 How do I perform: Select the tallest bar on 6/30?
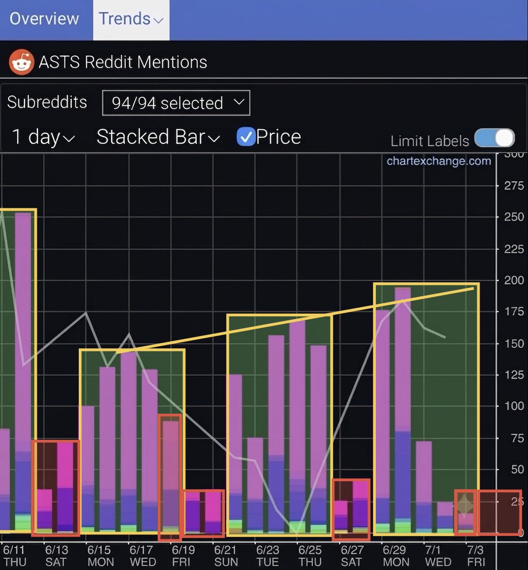[403, 410]
